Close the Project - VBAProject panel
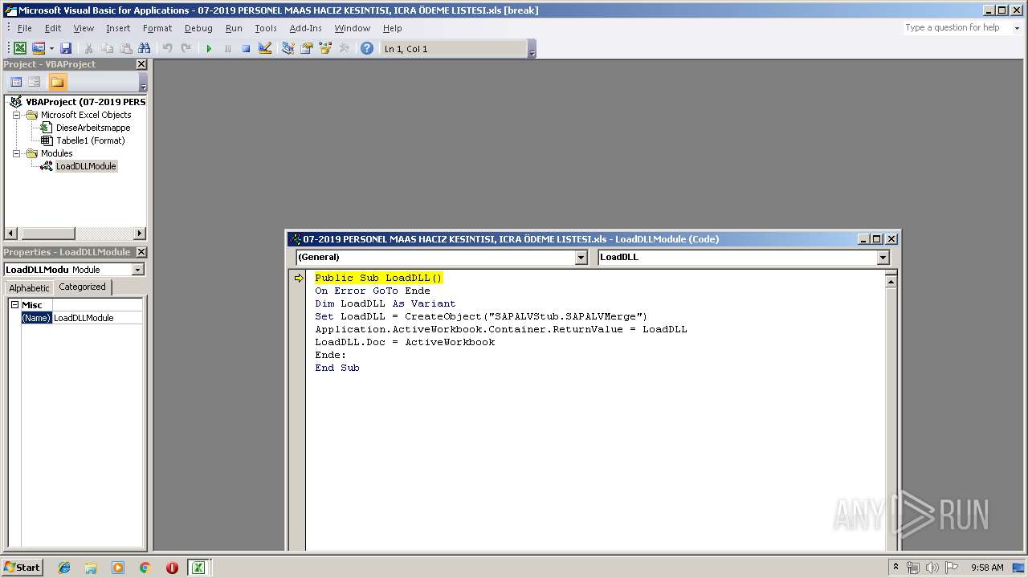Viewport: 1028px width, 578px height. 141,64
